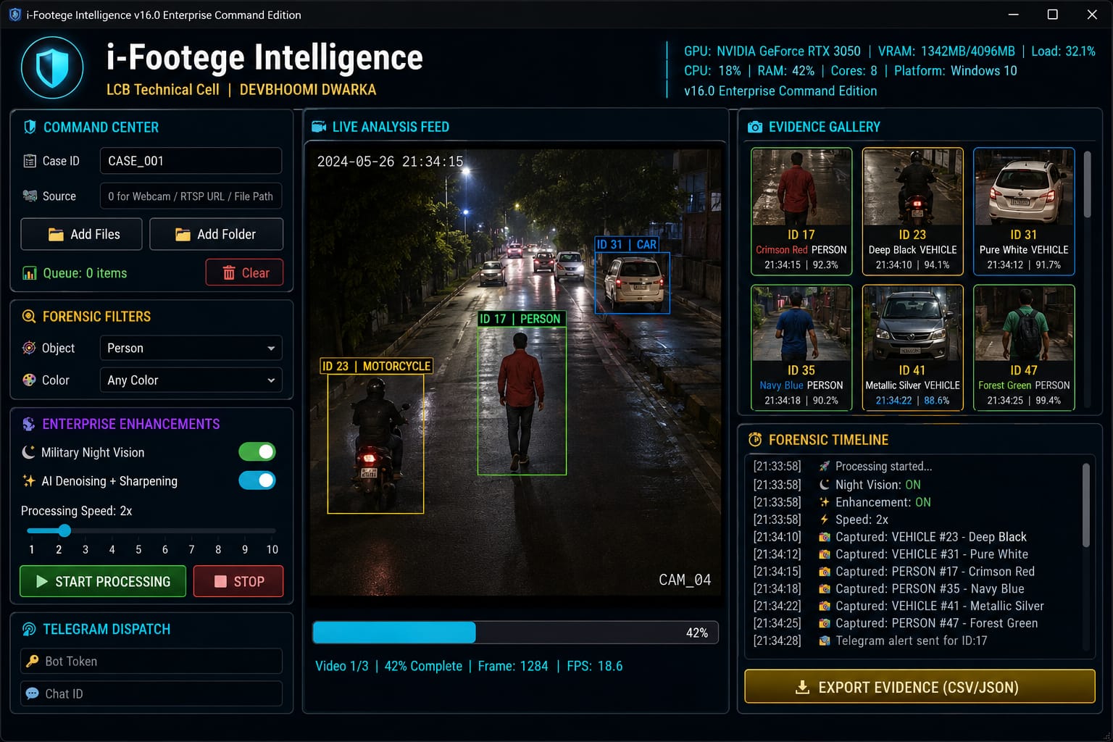Click the GPU: NVIDIA GeForce RTX 3050 text
Image resolution: width=1113 pixels, height=742 pixels.
(772, 51)
